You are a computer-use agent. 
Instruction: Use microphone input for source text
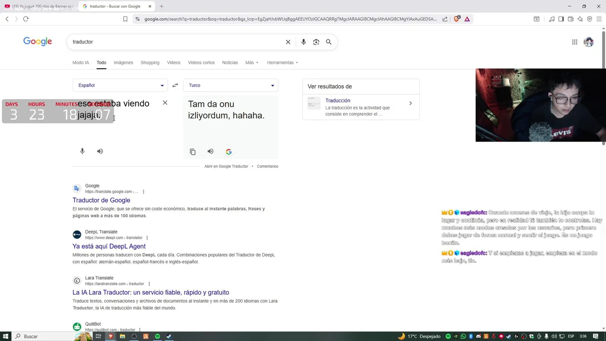coord(82,151)
